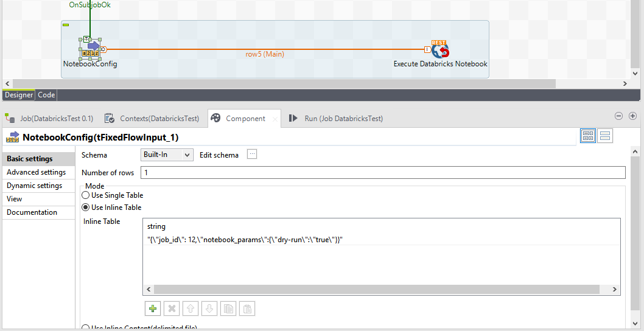Click the Edit schema ellipsis button
Image resolution: width=644 pixels, height=331 pixels.
(x=252, y=155)
